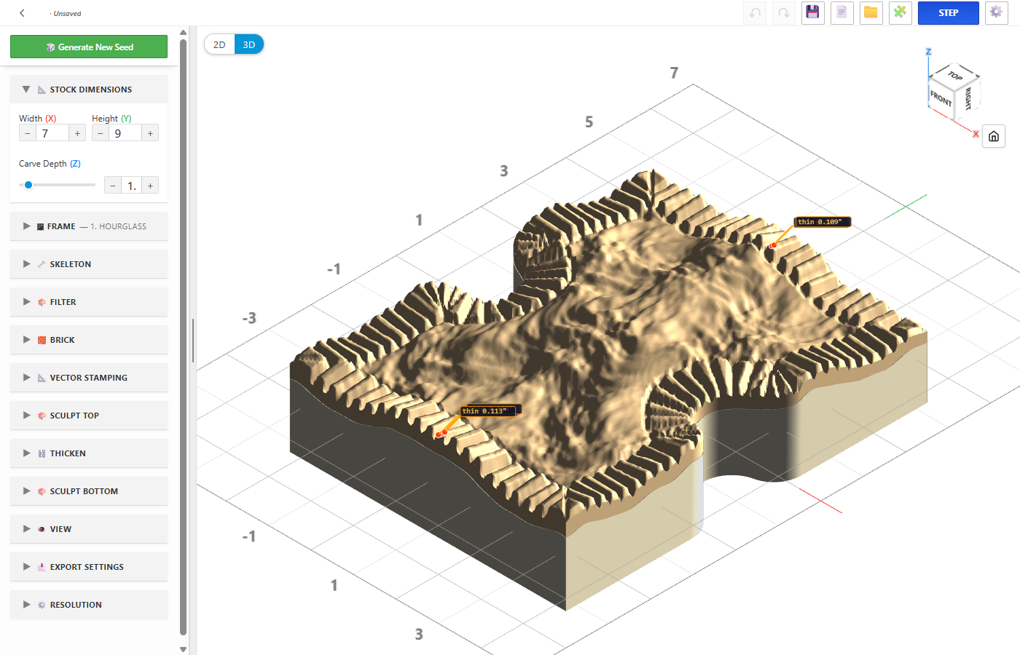Expand the Frame section arrow
Screen dimensions: 1020x655
[26, 226]
